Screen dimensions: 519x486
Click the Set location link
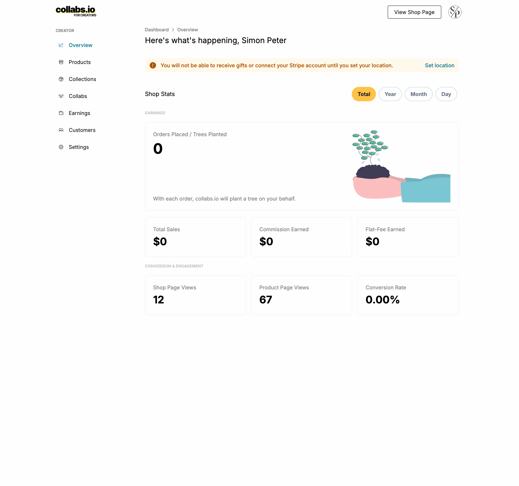click(440, 65)
